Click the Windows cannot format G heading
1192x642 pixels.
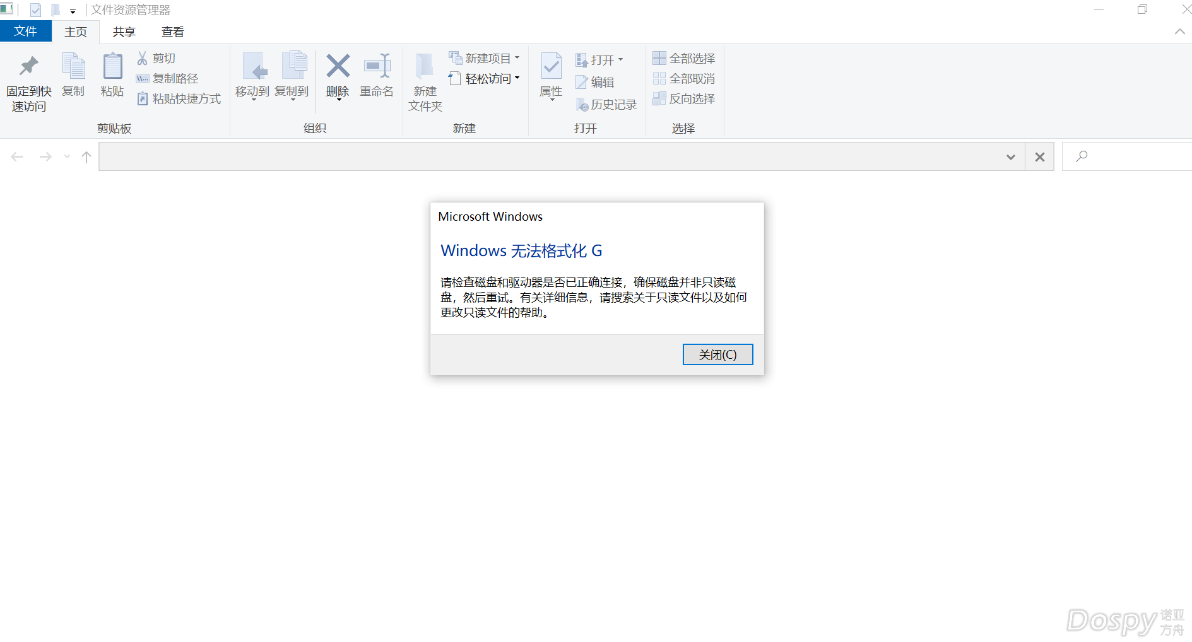521,250
